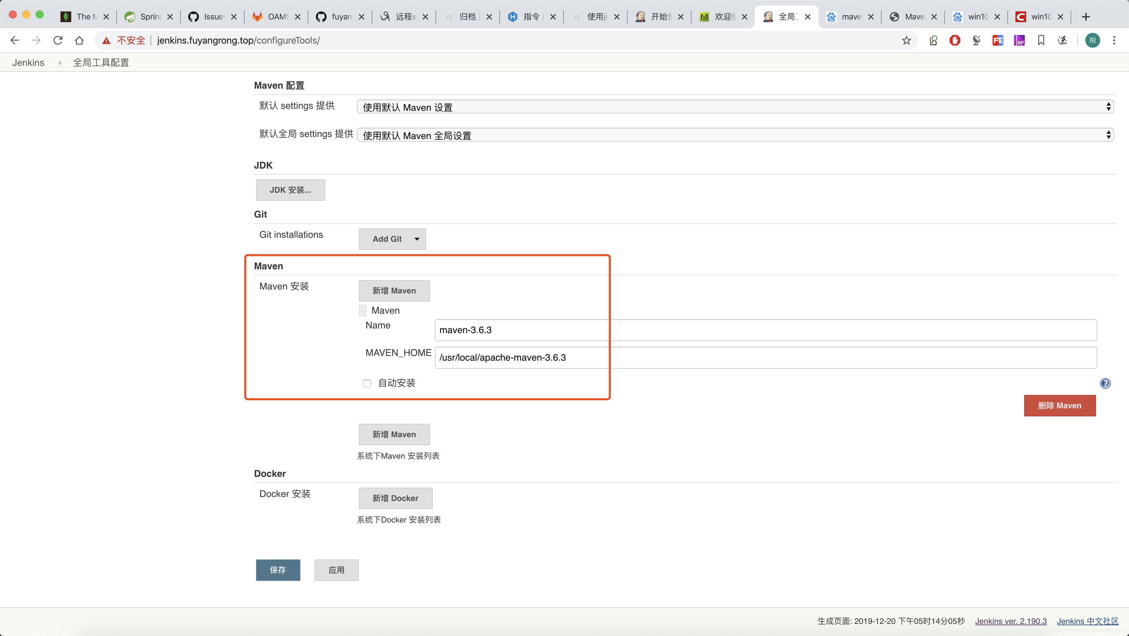
Task: Click the 新增 Docker button
Action: [x=395, y=498]
